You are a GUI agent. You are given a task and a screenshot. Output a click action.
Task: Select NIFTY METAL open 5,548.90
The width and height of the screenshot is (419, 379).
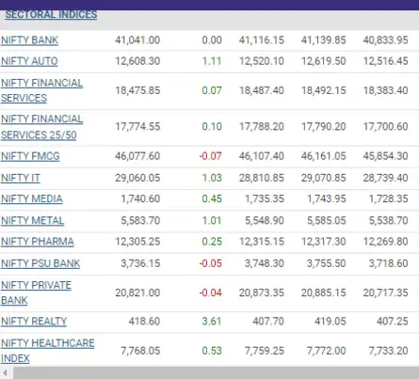pos(265,220)
